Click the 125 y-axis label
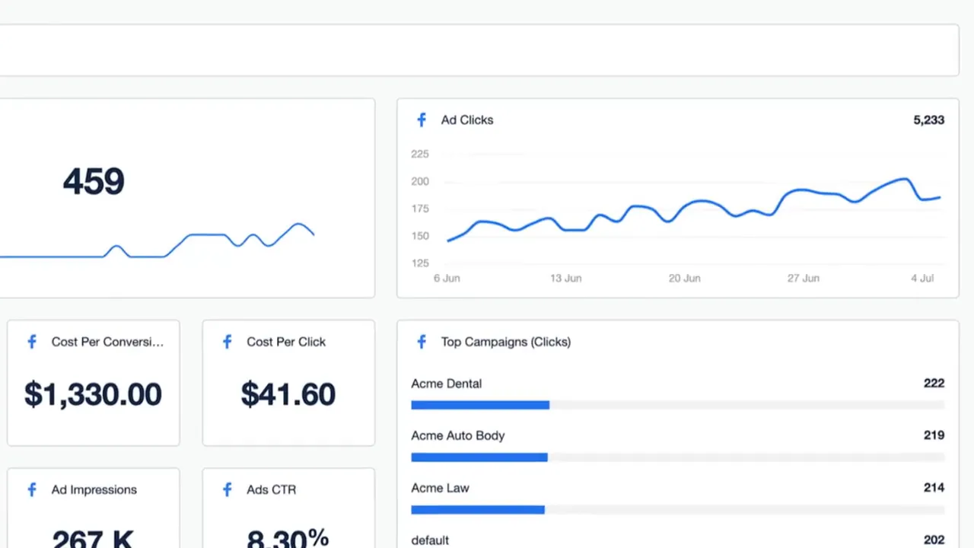This screenshot has width=974, height=548. point(420,263)
